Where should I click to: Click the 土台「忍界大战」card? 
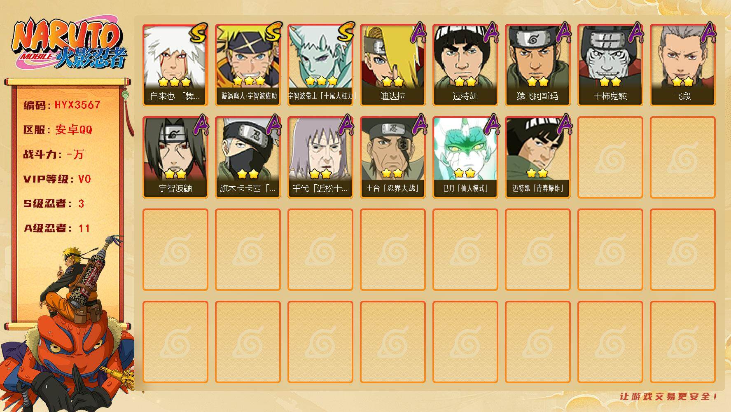[x=393, y=157]
